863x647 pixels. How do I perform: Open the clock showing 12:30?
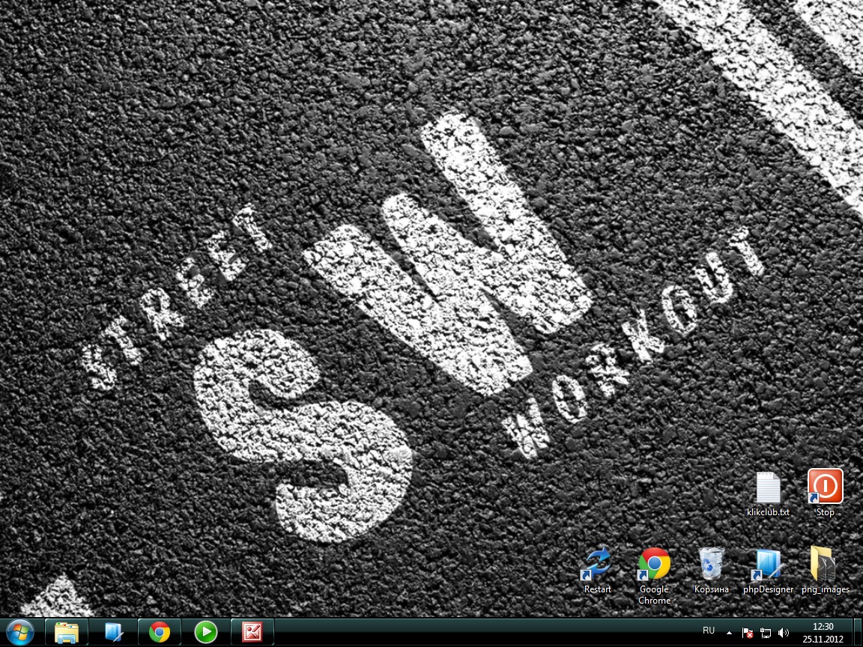pyautogui.click(x=823, y=632)
